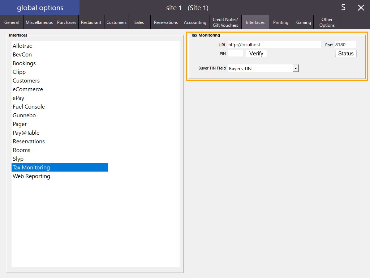Click the S icon in title bar
Viewport: 370px width, 278px height.
point(343,8)
